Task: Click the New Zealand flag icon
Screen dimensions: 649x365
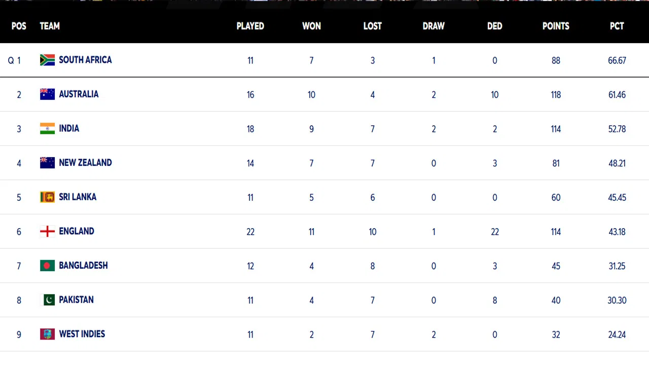Action: click(47, 163)
